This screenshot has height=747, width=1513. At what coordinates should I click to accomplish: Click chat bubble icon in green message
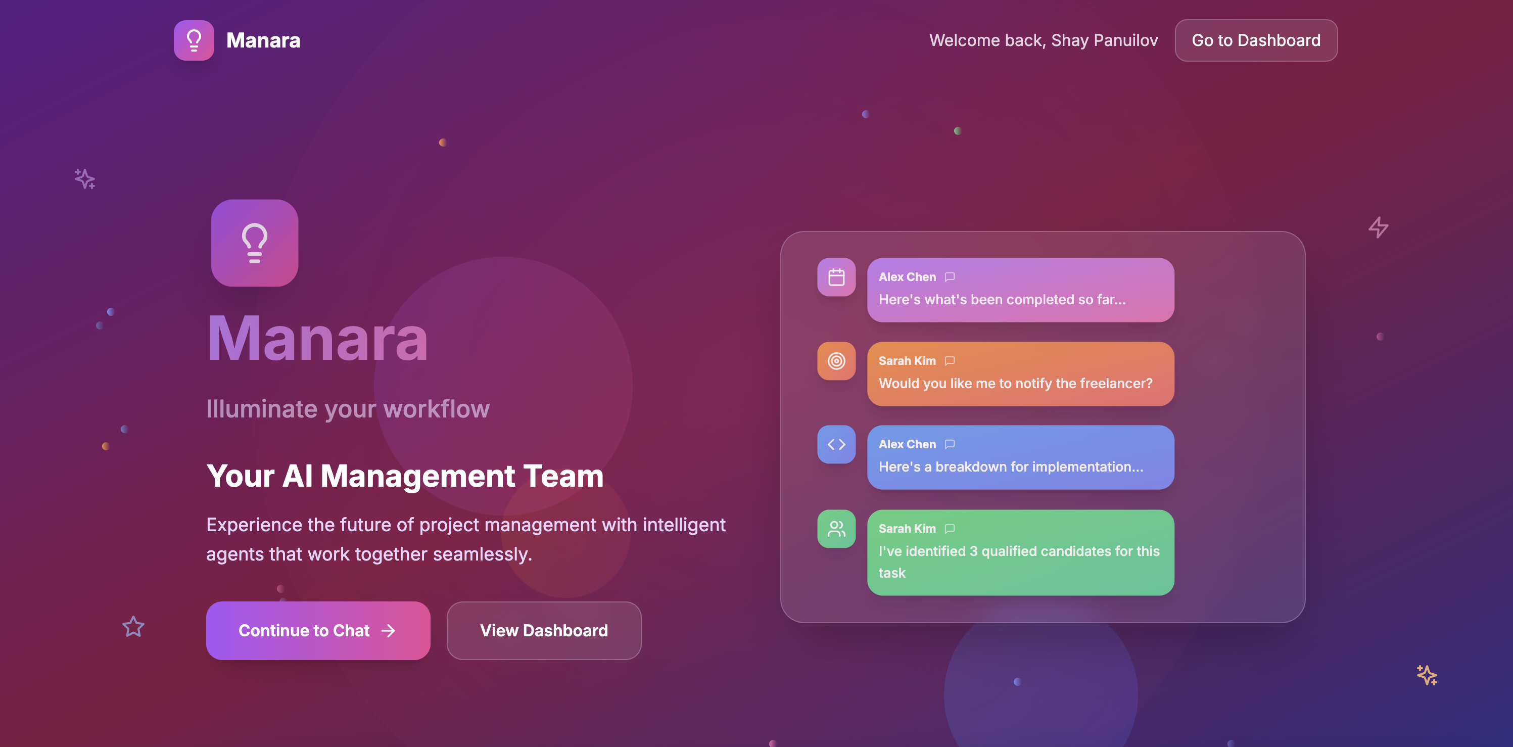coord(950,529)
